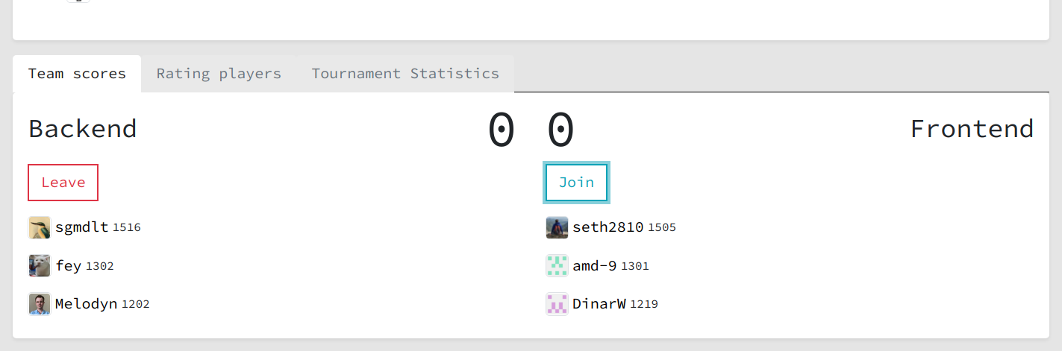Click Melodyn's rating 1202
This screenshot has height=351, width=1062.
[x=136, y=305]
